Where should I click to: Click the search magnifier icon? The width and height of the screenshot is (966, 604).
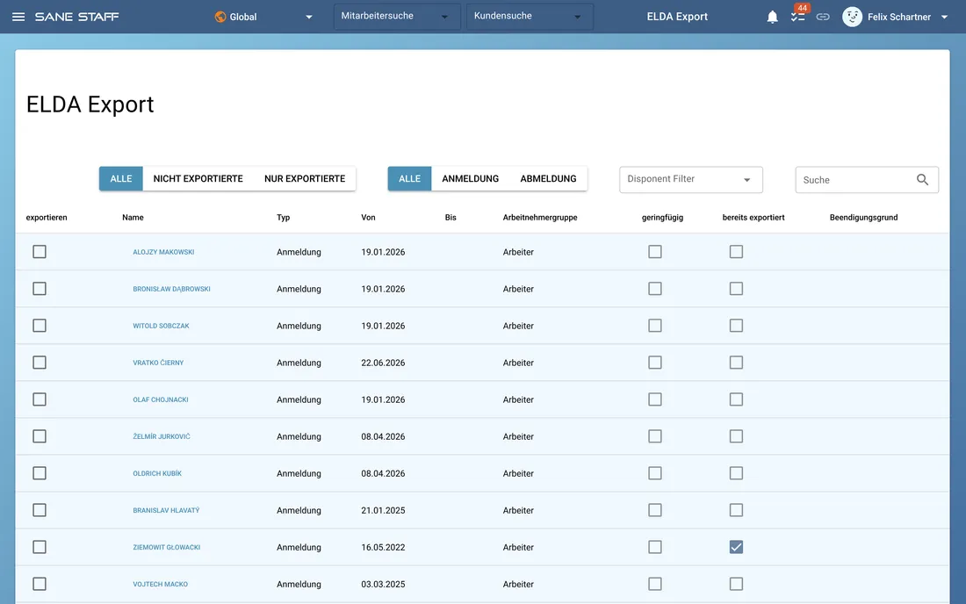coord(922,180)
